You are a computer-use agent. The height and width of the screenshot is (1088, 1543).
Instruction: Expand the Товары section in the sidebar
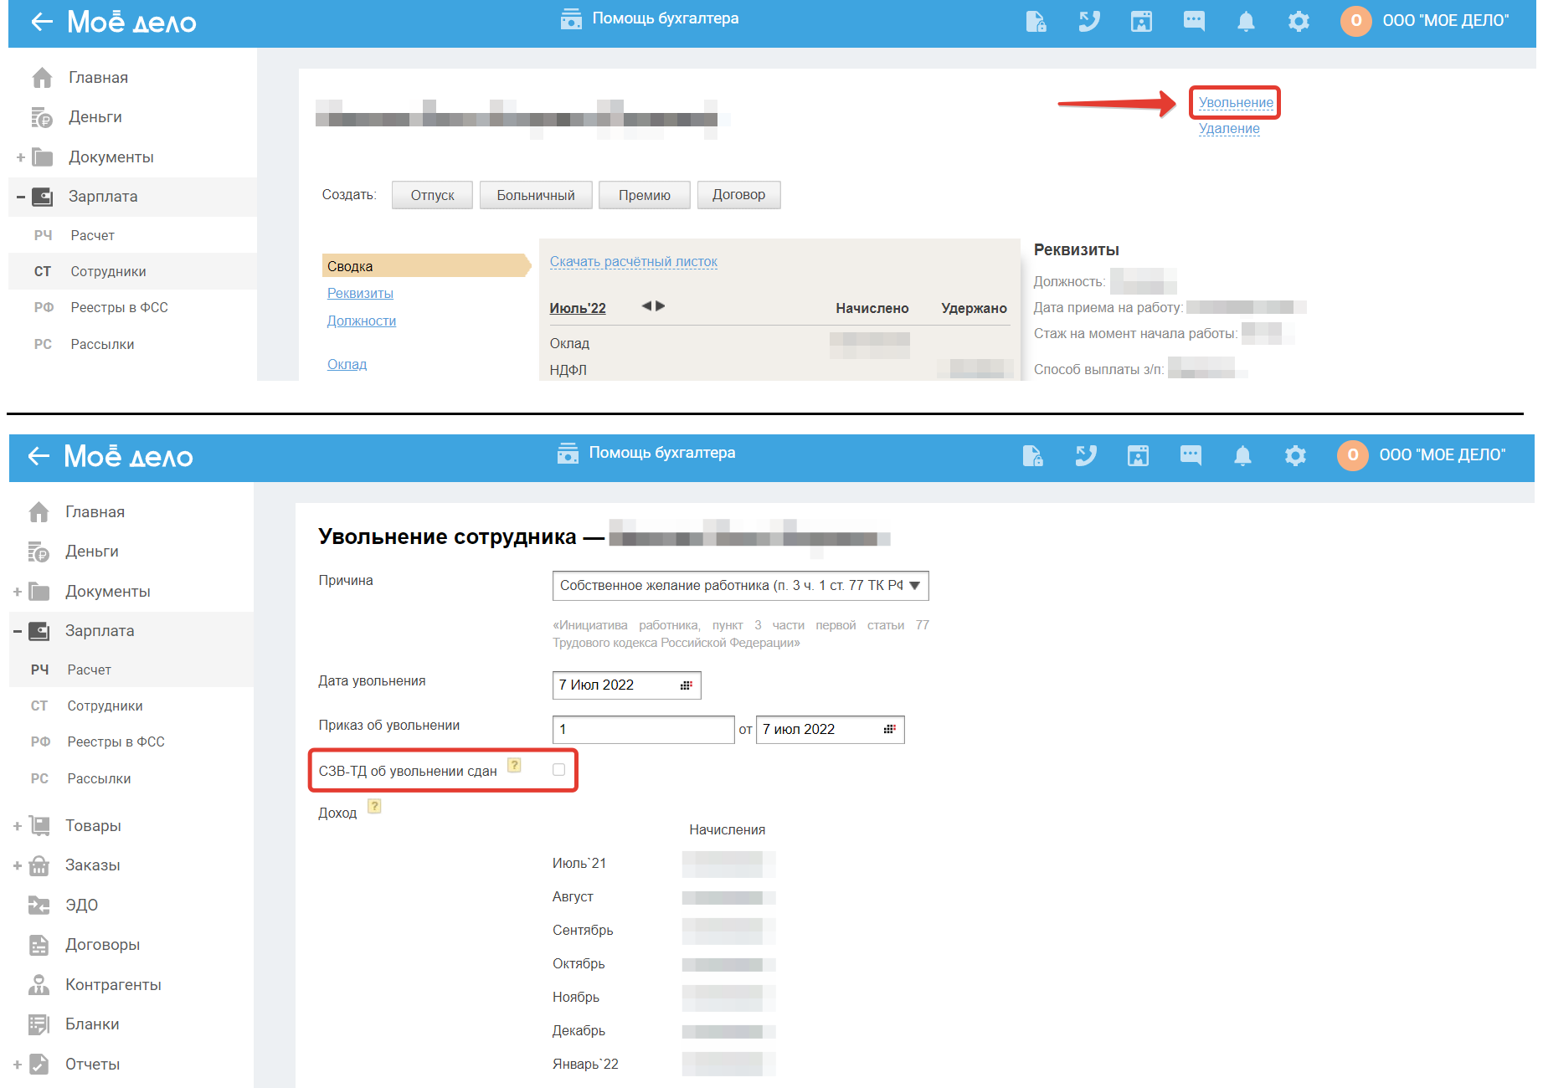point(18,826)
